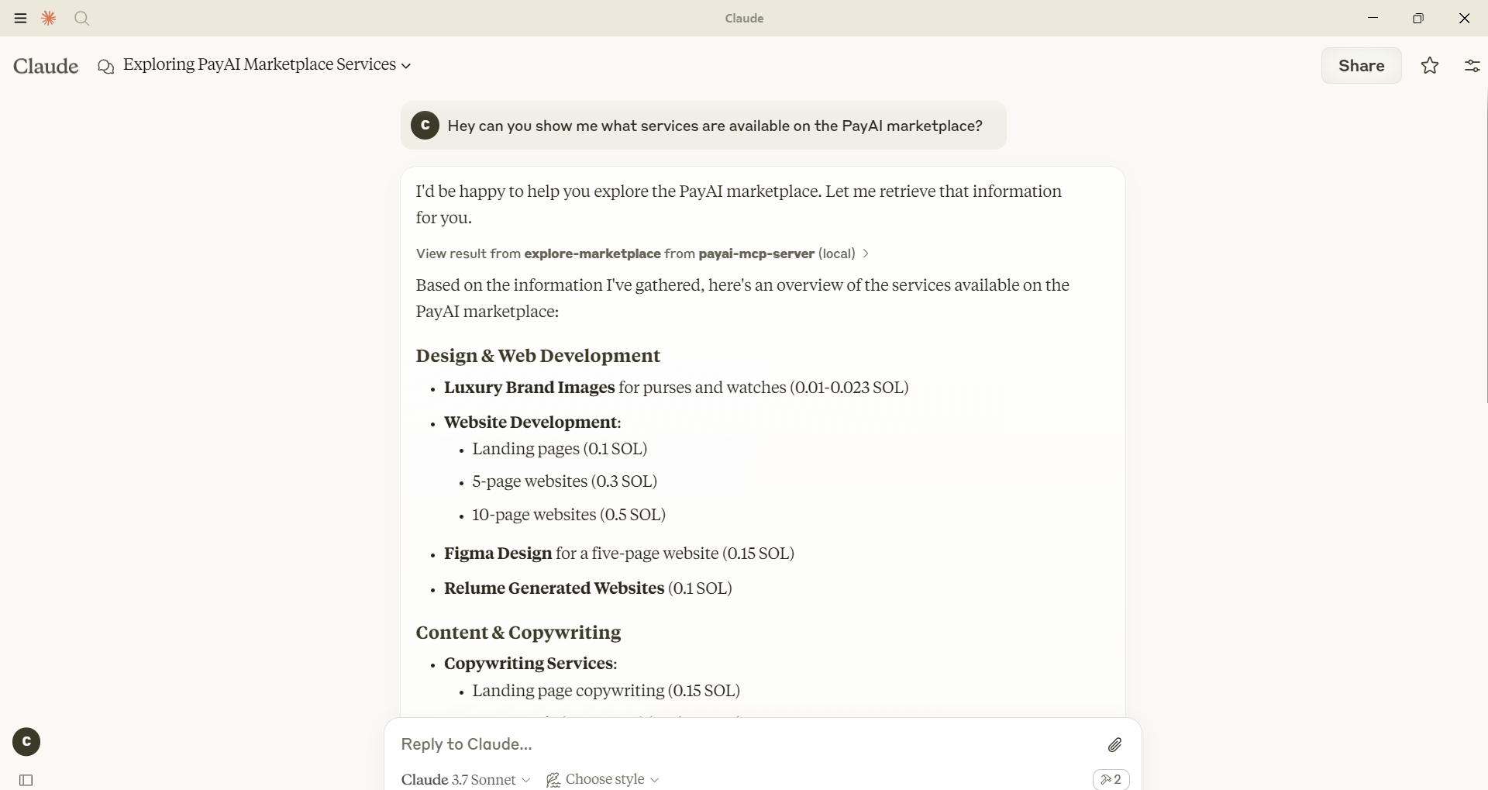Screen dimensions: 1488x790
Task: Open chat controls sliders icon
Action: click(1472, 66)
